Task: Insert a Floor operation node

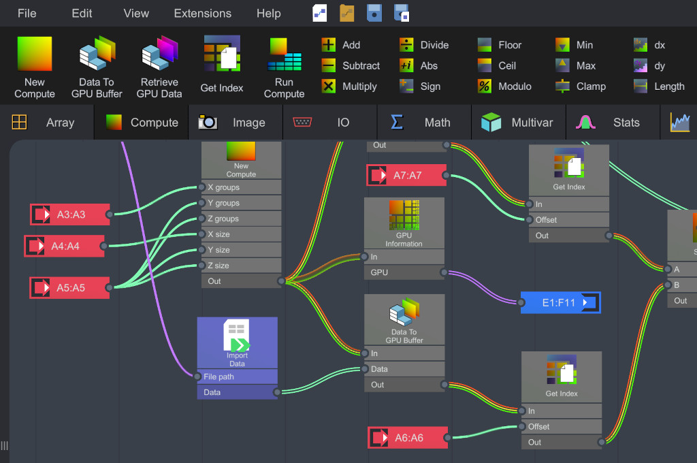Action: click(500, 45)
